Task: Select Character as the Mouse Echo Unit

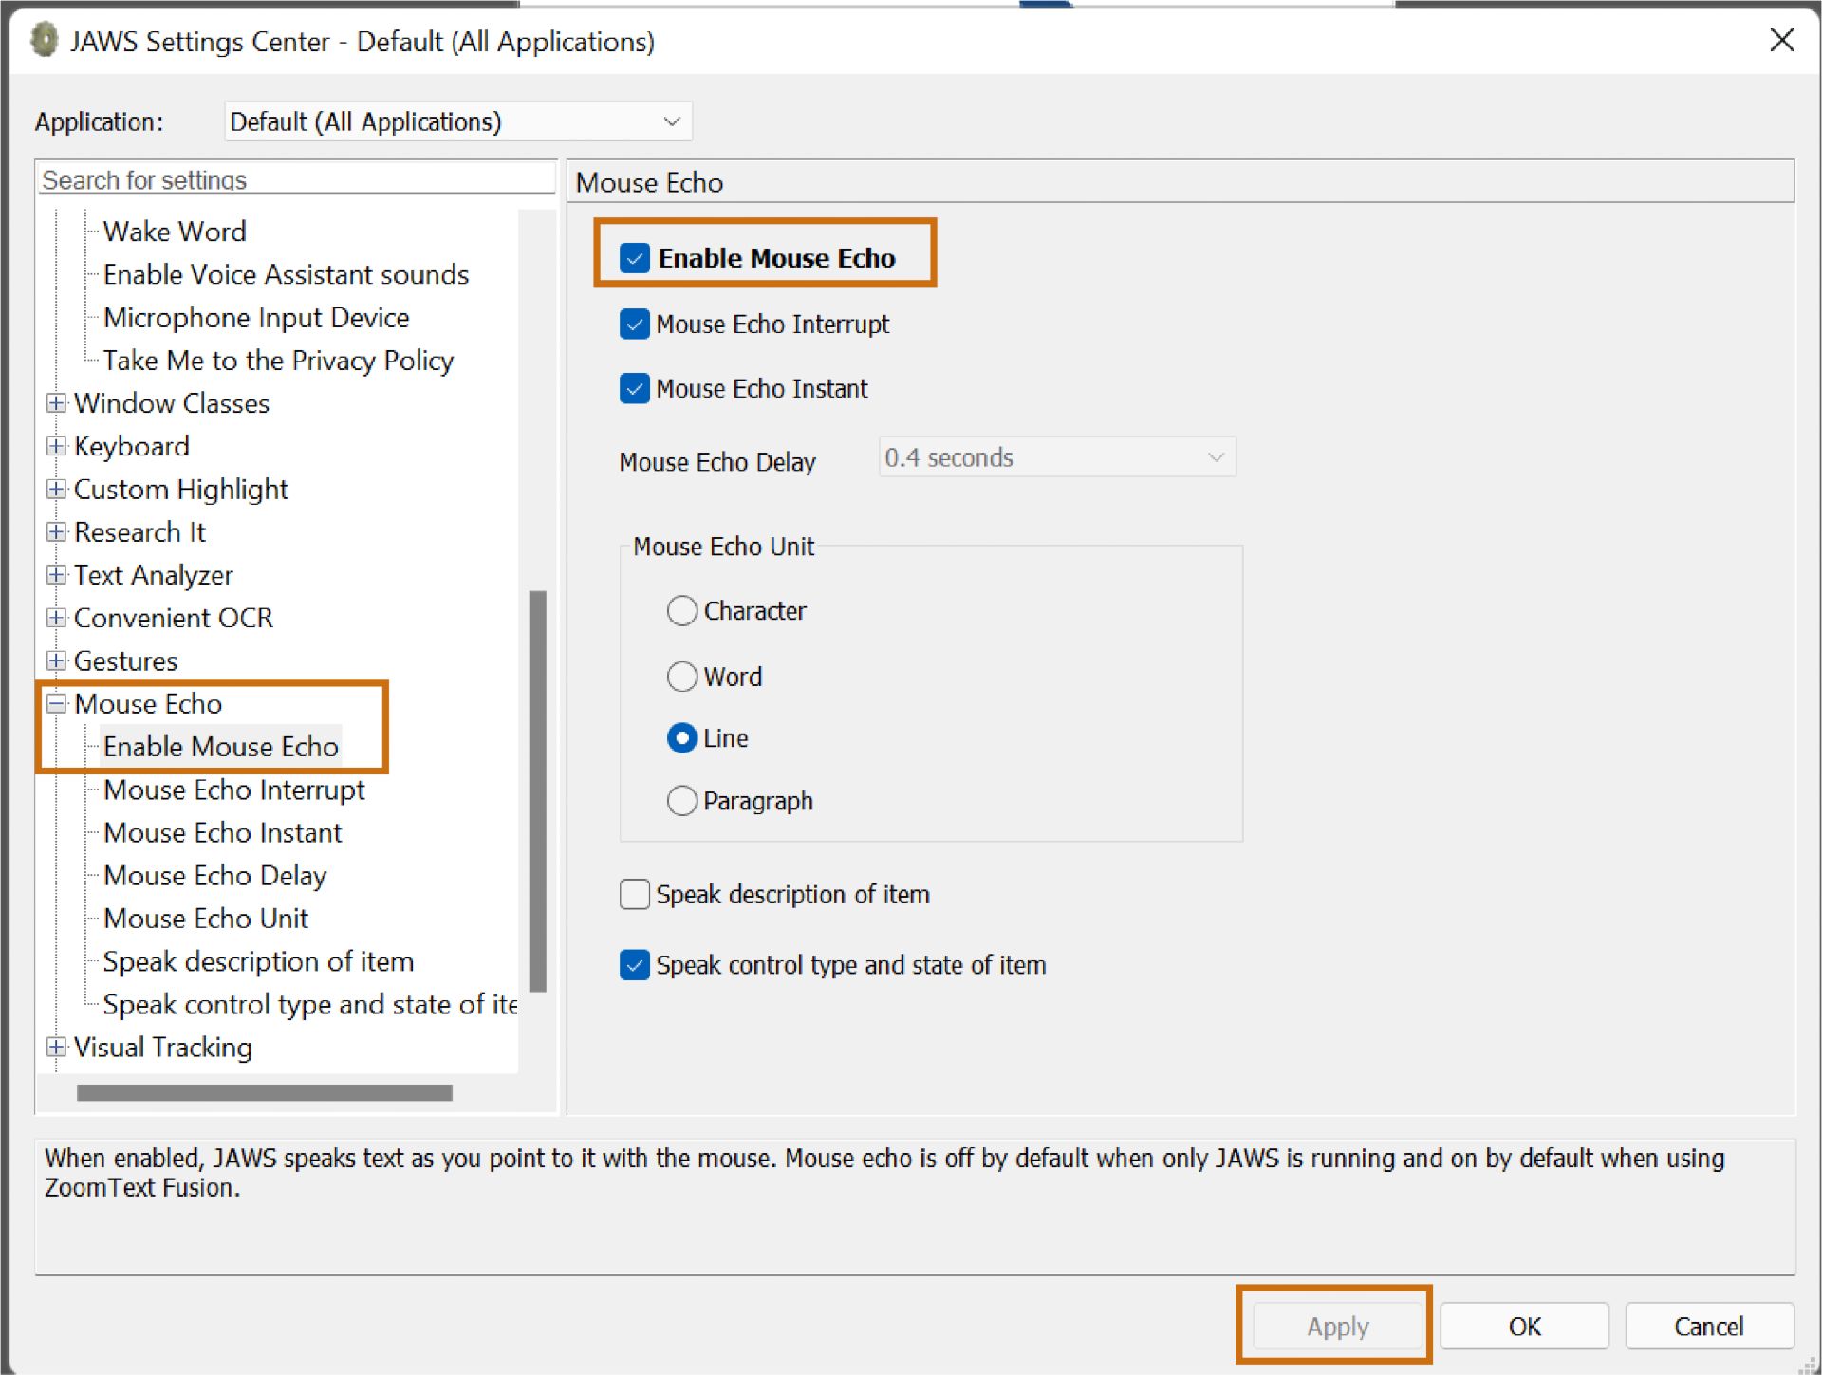Action: (681, 610)
